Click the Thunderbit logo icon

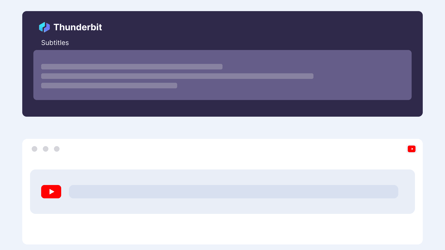pyautogui.click(x=44, y=27)
